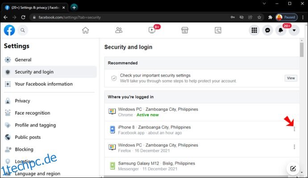Click the iPhone 8 device icon
The width and height of the screenshot is (308, 178).
pos(112,129)
